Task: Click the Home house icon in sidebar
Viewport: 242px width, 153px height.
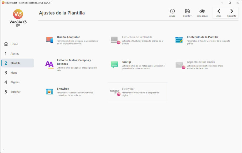Action: point(6,44)
